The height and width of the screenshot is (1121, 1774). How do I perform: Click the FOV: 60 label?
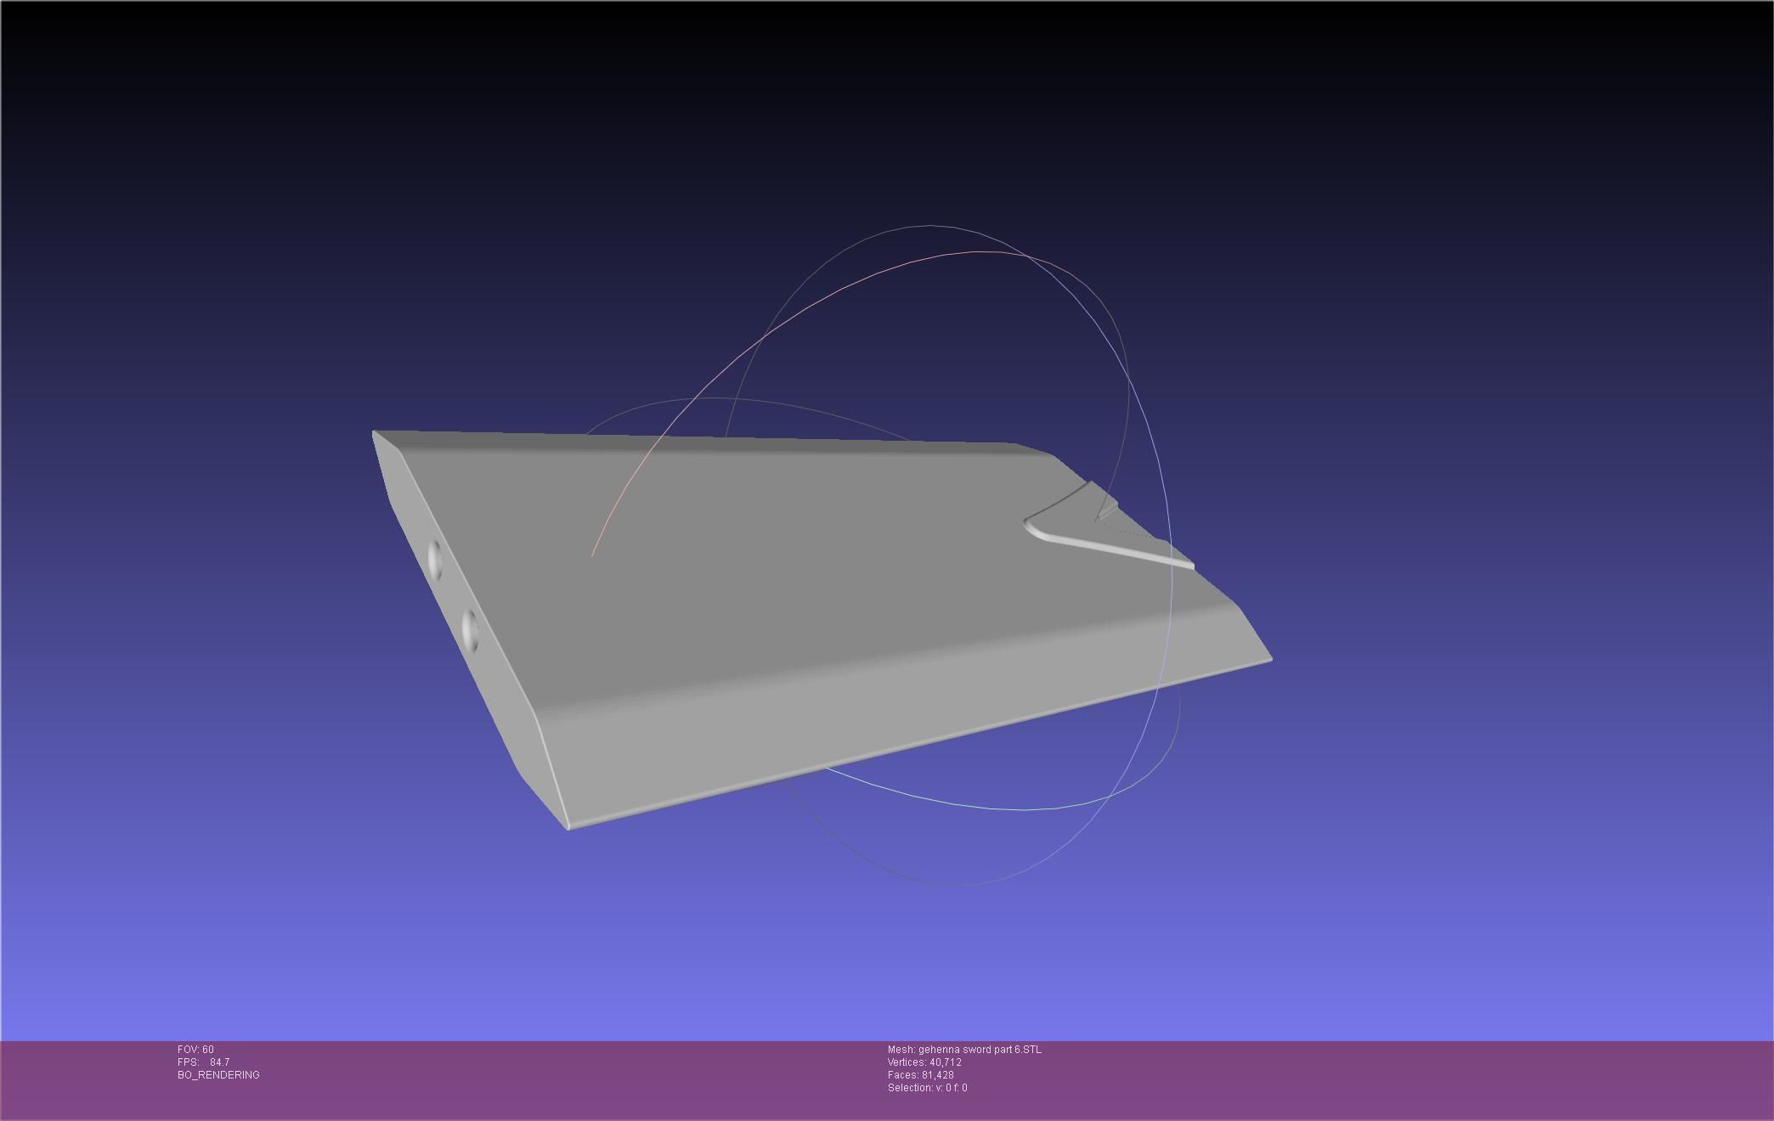click(x=195, y=1050)
